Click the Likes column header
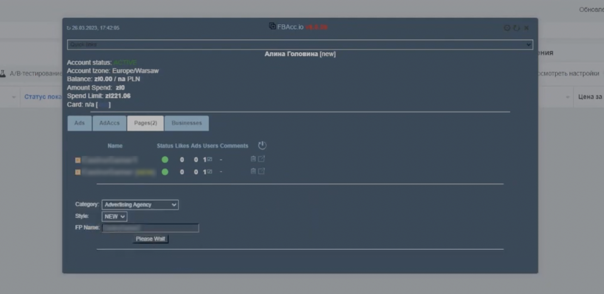The height and width of the screenshot is (294, 604). click(x=182, y=146)
